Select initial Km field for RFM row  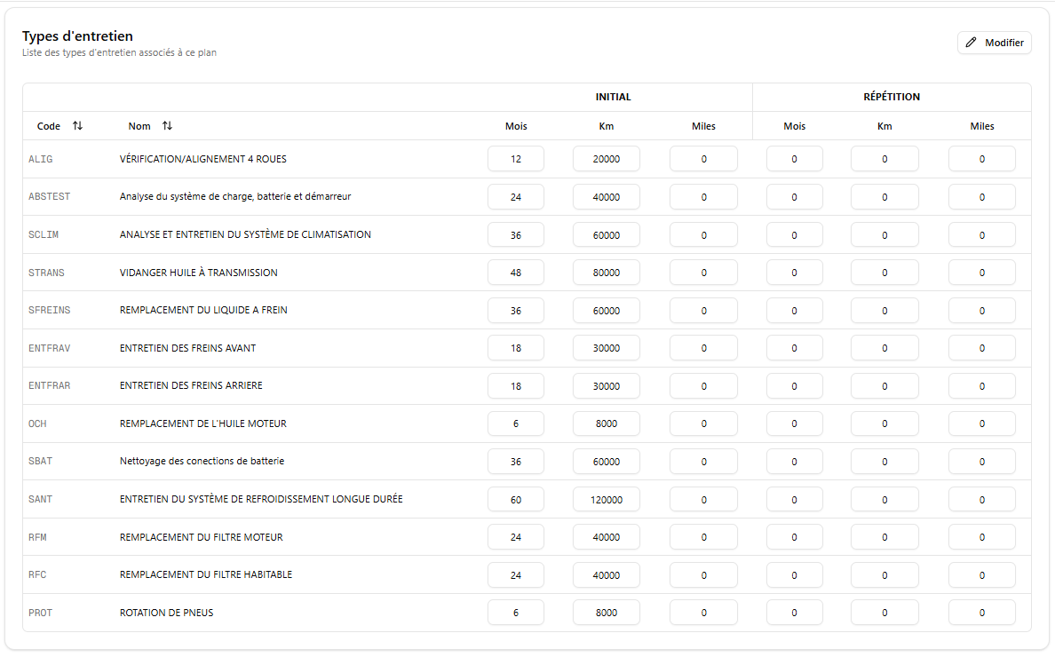coord(606,537)
